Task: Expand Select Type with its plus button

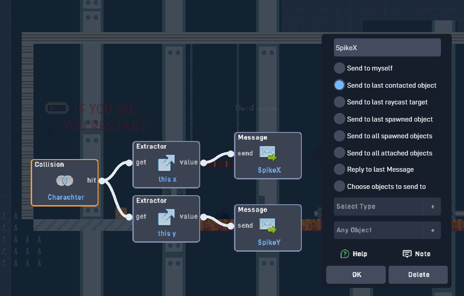Action: (432, 207)
